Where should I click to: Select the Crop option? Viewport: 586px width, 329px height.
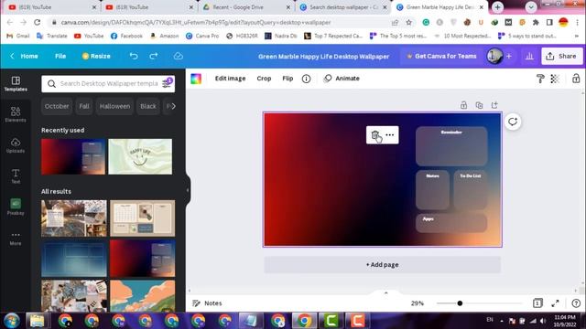click(264, 79)
